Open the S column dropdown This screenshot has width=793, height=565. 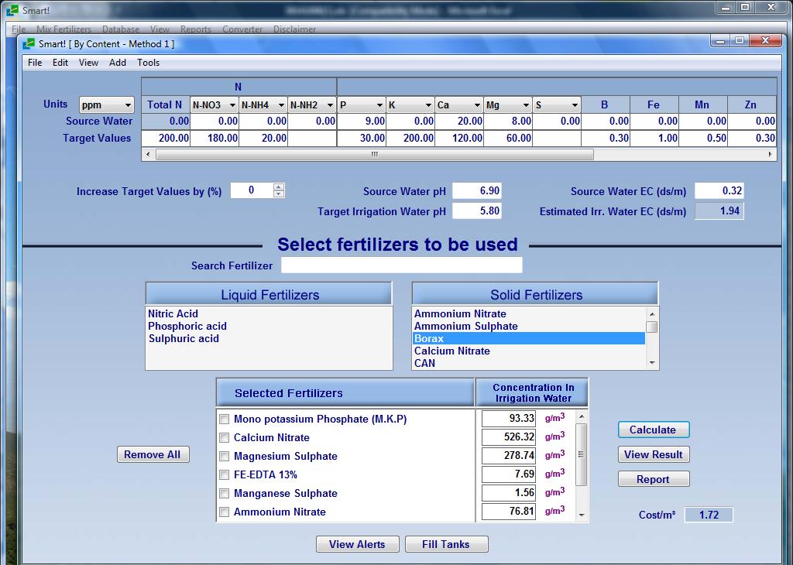click(575, 105)
